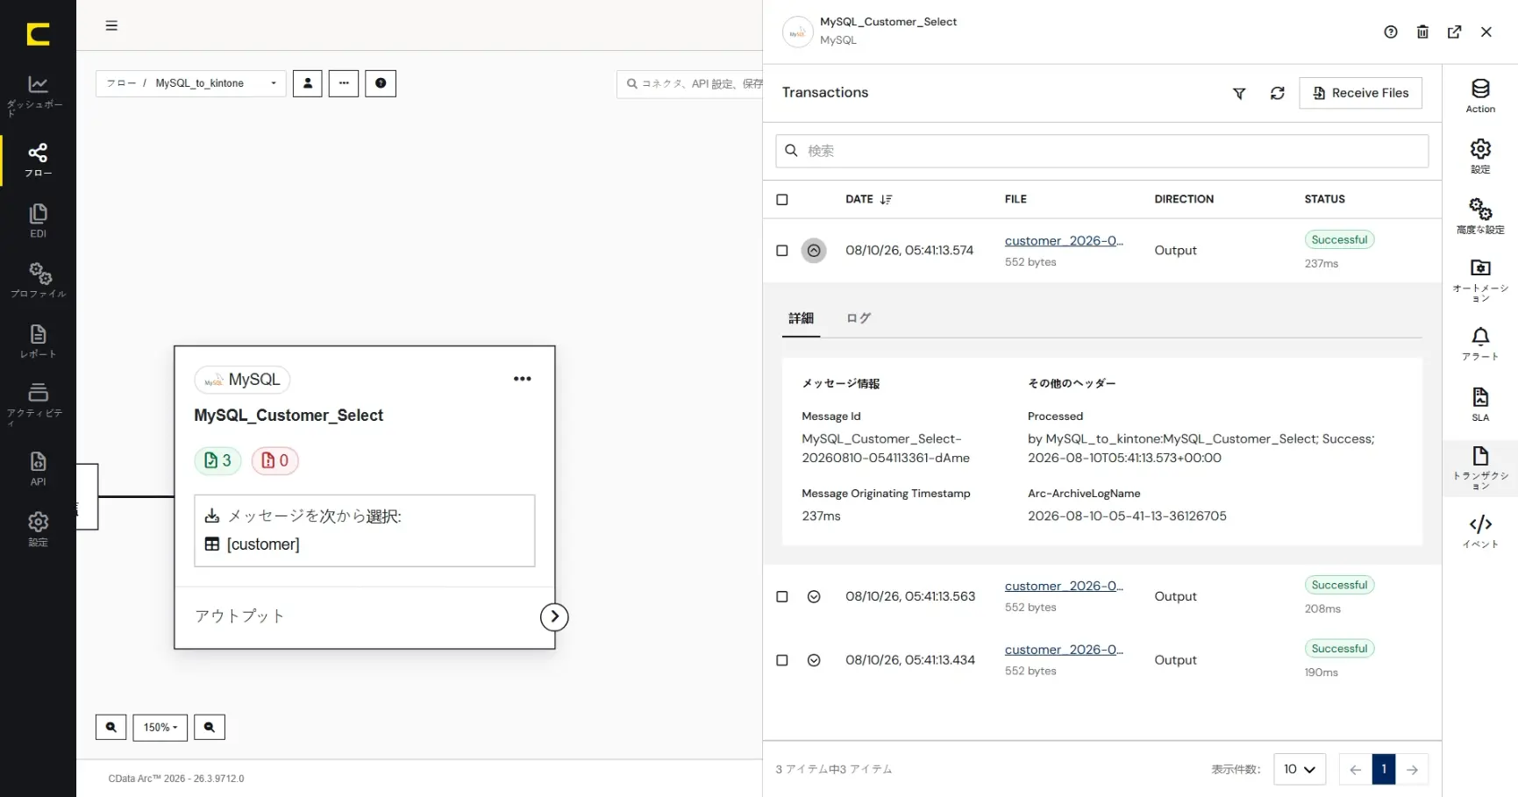Click the connector output arrow circle
Screen dimensions: 1518x797
tap(554, 616)
